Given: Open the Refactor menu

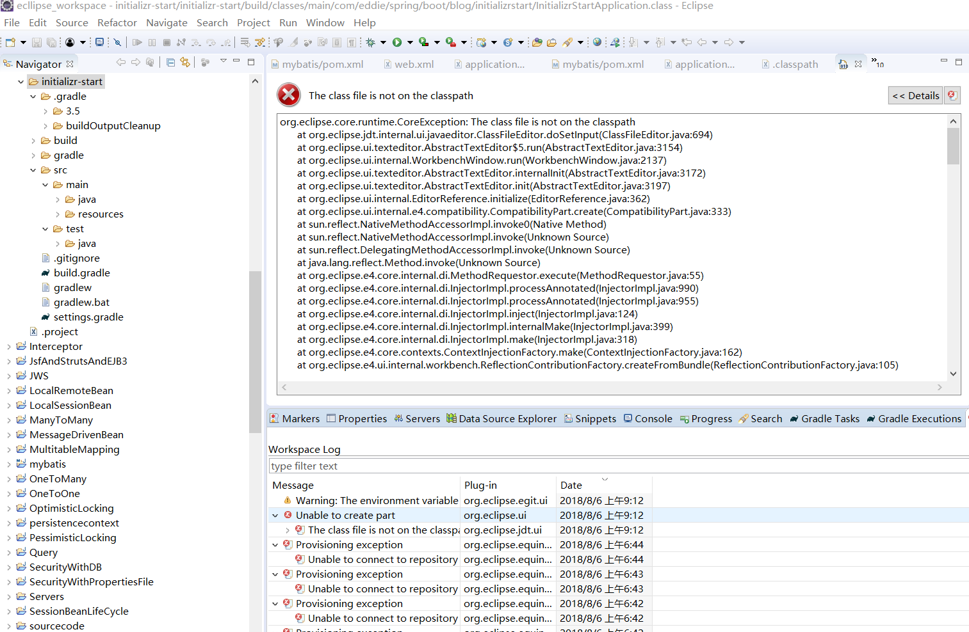Looking at the screenshot, I should tap(117, 22).
